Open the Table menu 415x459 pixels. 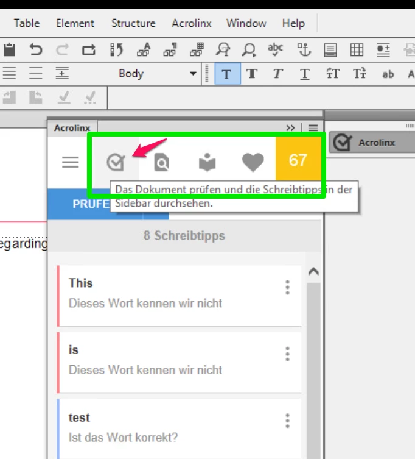point(27,23)
